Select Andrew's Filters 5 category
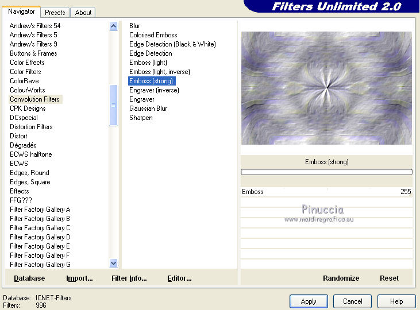 (x=33, y=35)
